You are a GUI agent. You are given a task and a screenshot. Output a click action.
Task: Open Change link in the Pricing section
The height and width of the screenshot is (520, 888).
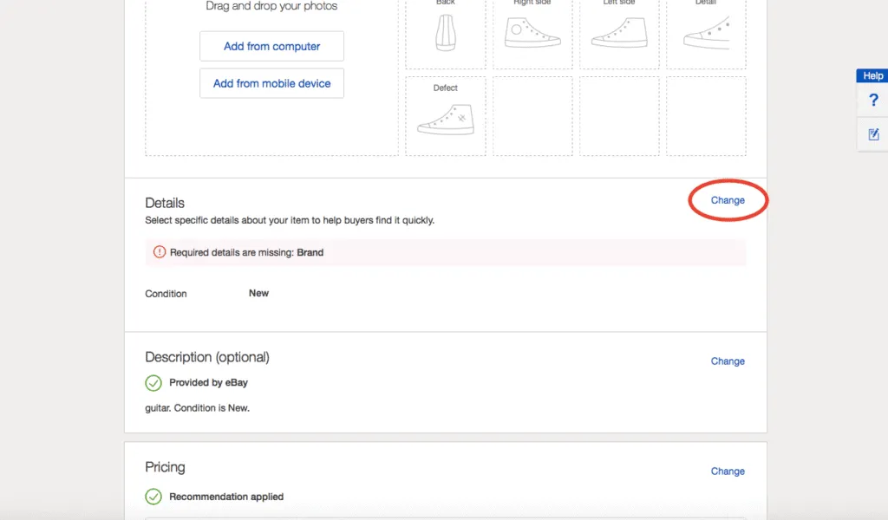pyautogui.click(x=728, y=471)
